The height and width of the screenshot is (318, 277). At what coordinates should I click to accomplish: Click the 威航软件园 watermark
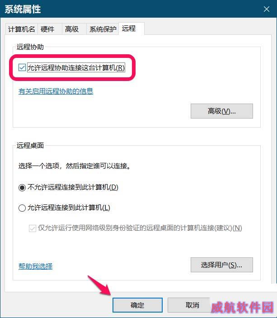pos(242,307)
